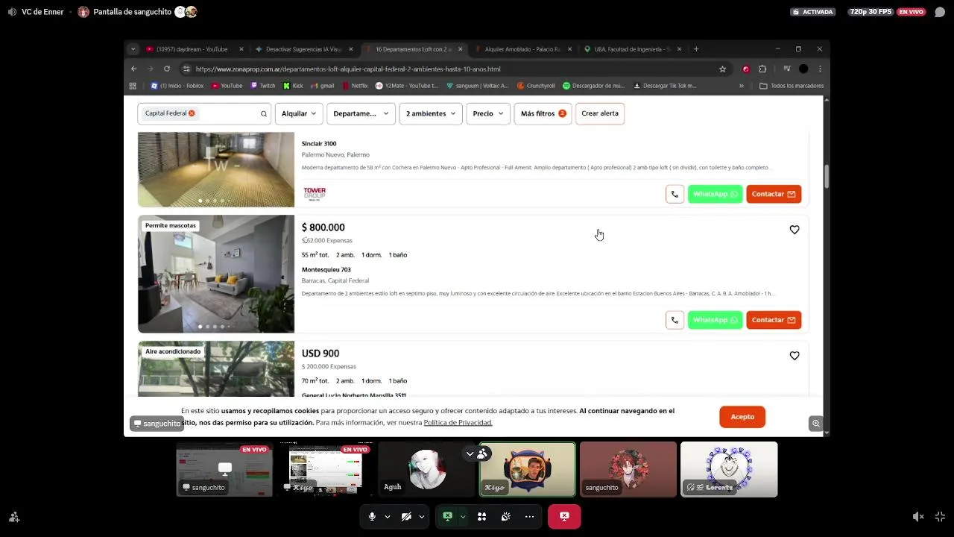Select Lorentz's participant tile

click(x=729, y=469)
